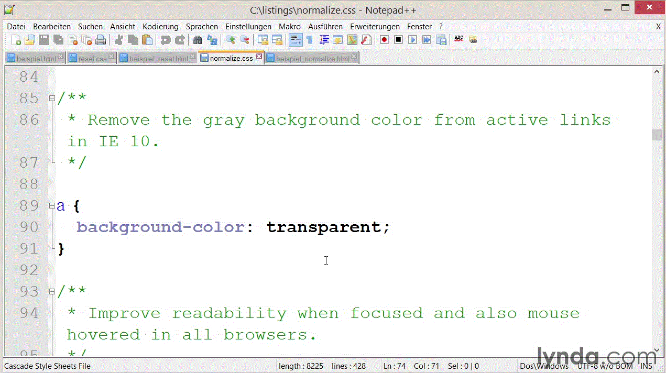Click the Redo arrow icon
The height and width of the screenshot is (373, 666).
click(x=180, y=40)
